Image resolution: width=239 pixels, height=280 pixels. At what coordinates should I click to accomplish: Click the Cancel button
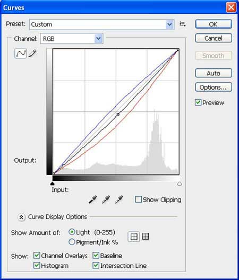pyautogui.click(x=214, y=38)
